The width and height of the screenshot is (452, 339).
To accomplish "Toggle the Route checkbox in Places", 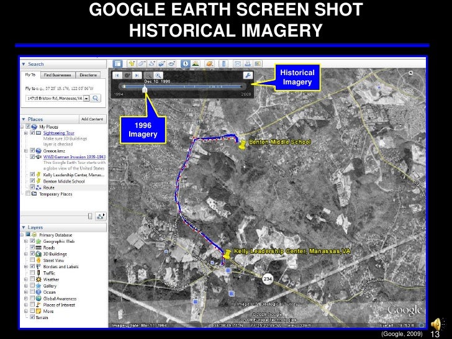I will click(32, 187).
